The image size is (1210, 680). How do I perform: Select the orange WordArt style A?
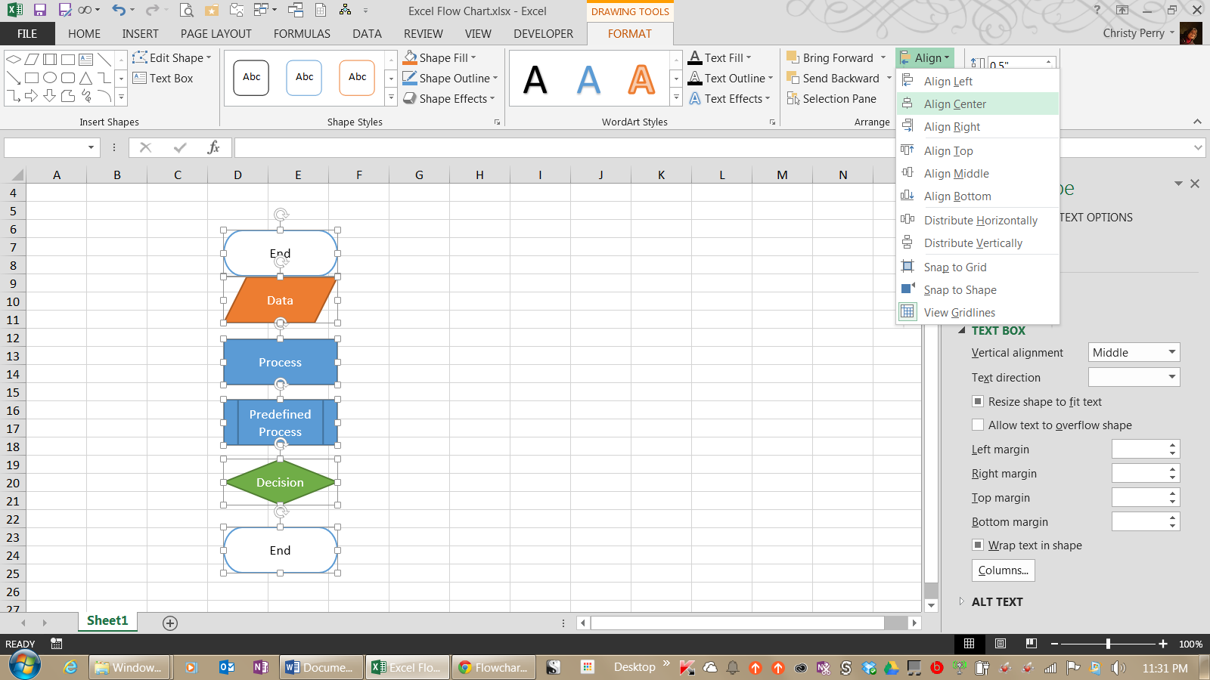click(641, 79)
